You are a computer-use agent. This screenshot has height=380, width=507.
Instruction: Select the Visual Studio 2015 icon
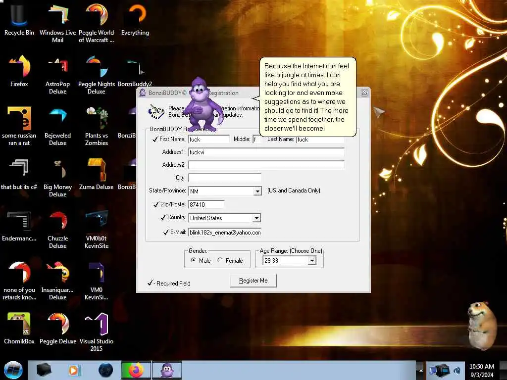click(x=97, y=331)
